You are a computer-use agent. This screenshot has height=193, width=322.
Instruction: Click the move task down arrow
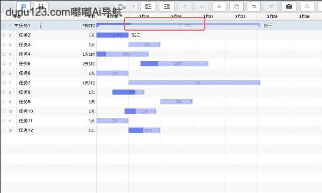(202, 6)
